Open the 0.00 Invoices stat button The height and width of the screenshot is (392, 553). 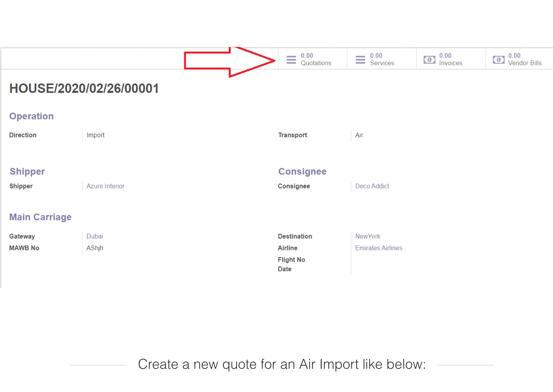(451, 59)
